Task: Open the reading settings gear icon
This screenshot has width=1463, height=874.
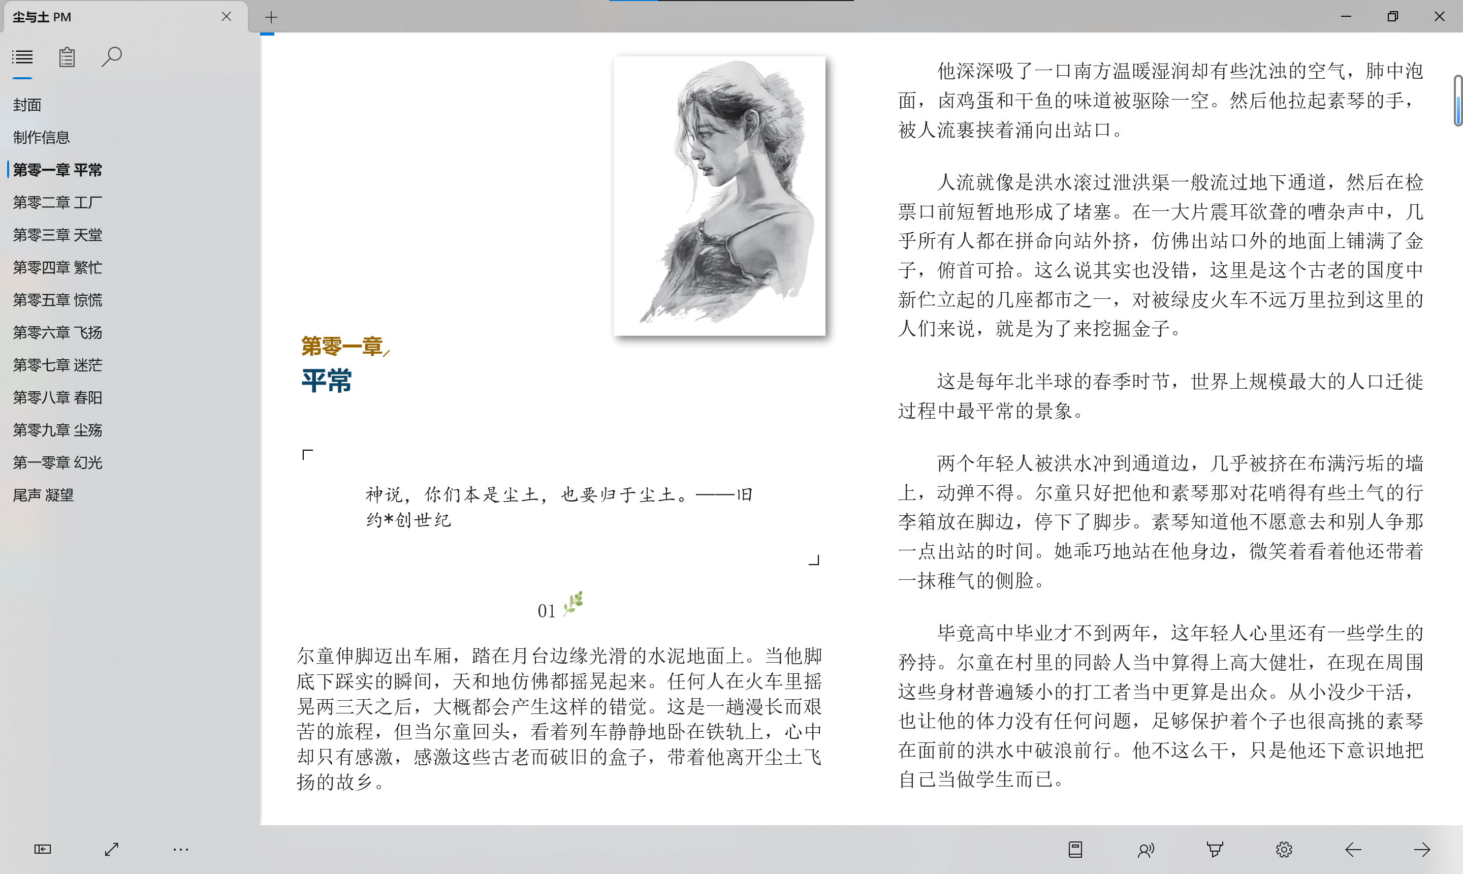Action: click(x=1284, y=849)
